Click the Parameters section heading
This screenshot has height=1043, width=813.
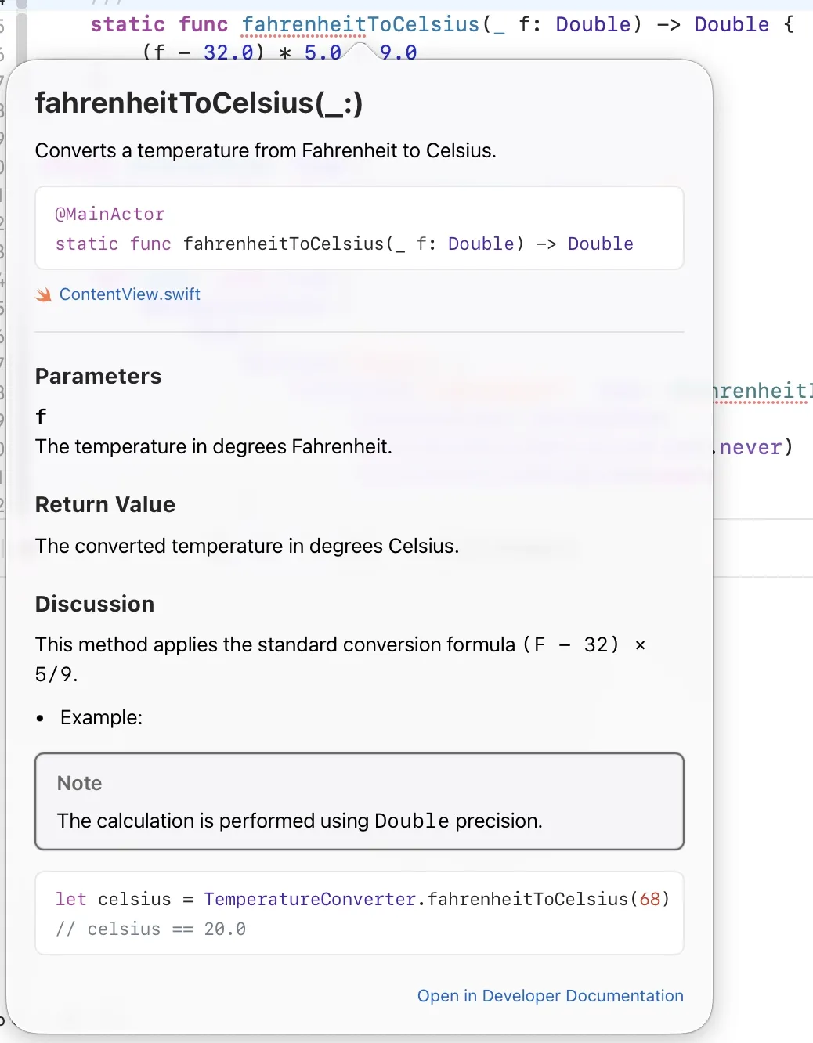click(98, 376)
